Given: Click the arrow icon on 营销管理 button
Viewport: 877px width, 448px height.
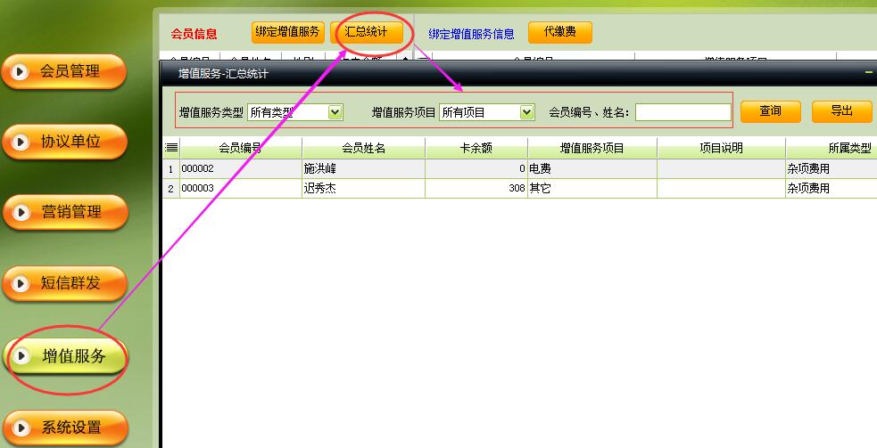Looking at the screenshot, I should click(x=21, y=212).
